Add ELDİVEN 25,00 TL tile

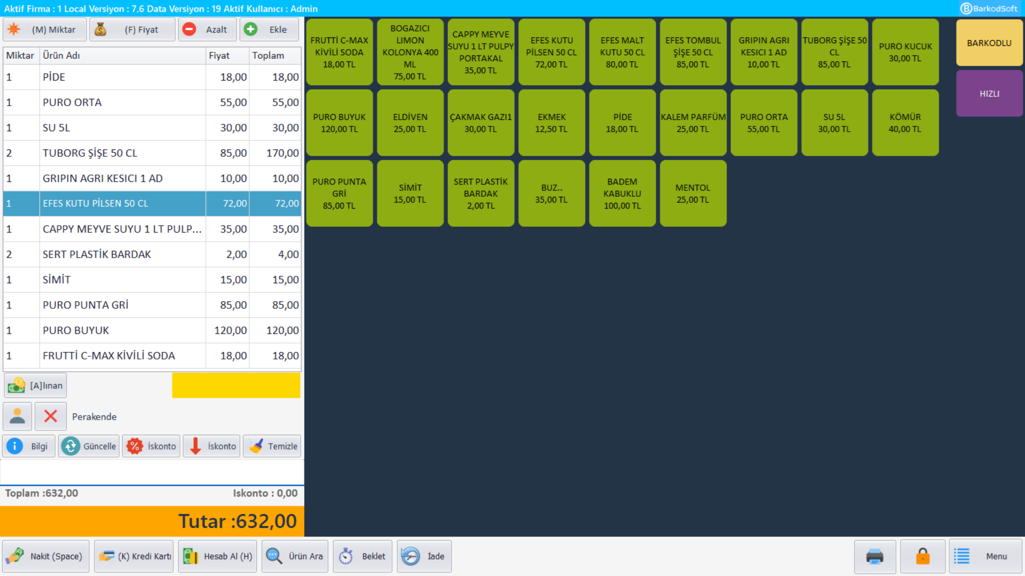410,123
